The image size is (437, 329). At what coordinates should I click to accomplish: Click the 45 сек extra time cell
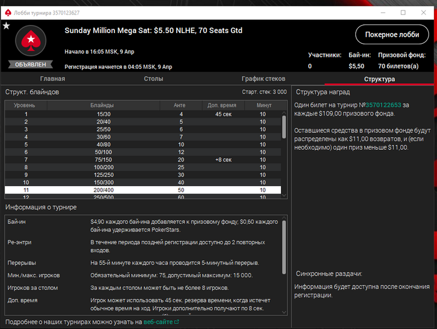[x=223, y=114]
